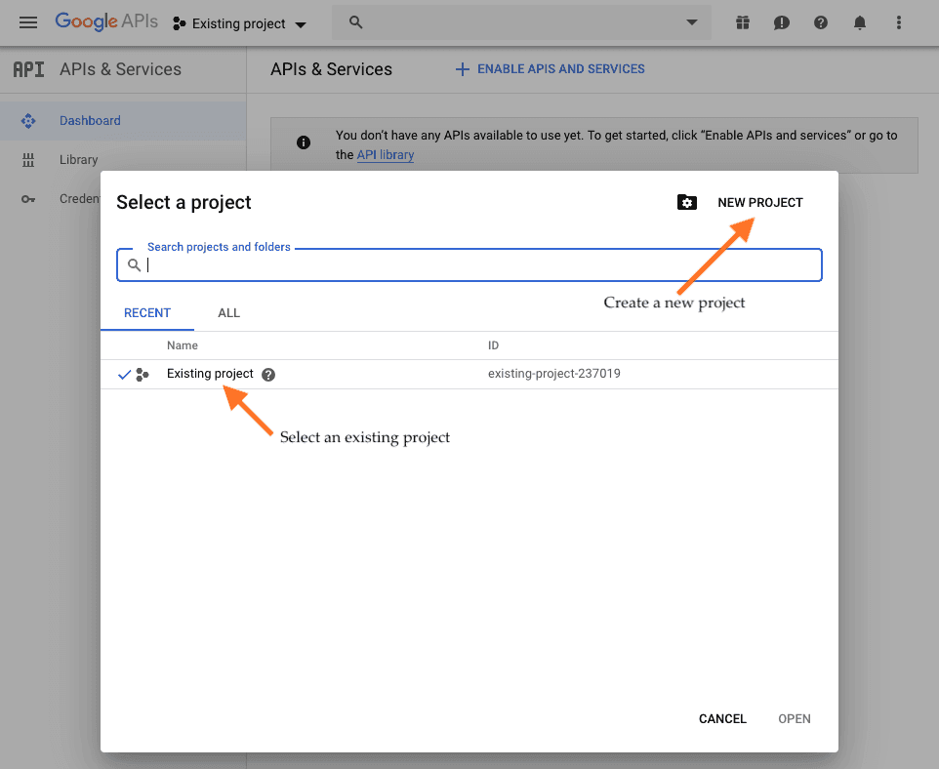
Task: Open the API library link
Action: [x=385, y=155]
